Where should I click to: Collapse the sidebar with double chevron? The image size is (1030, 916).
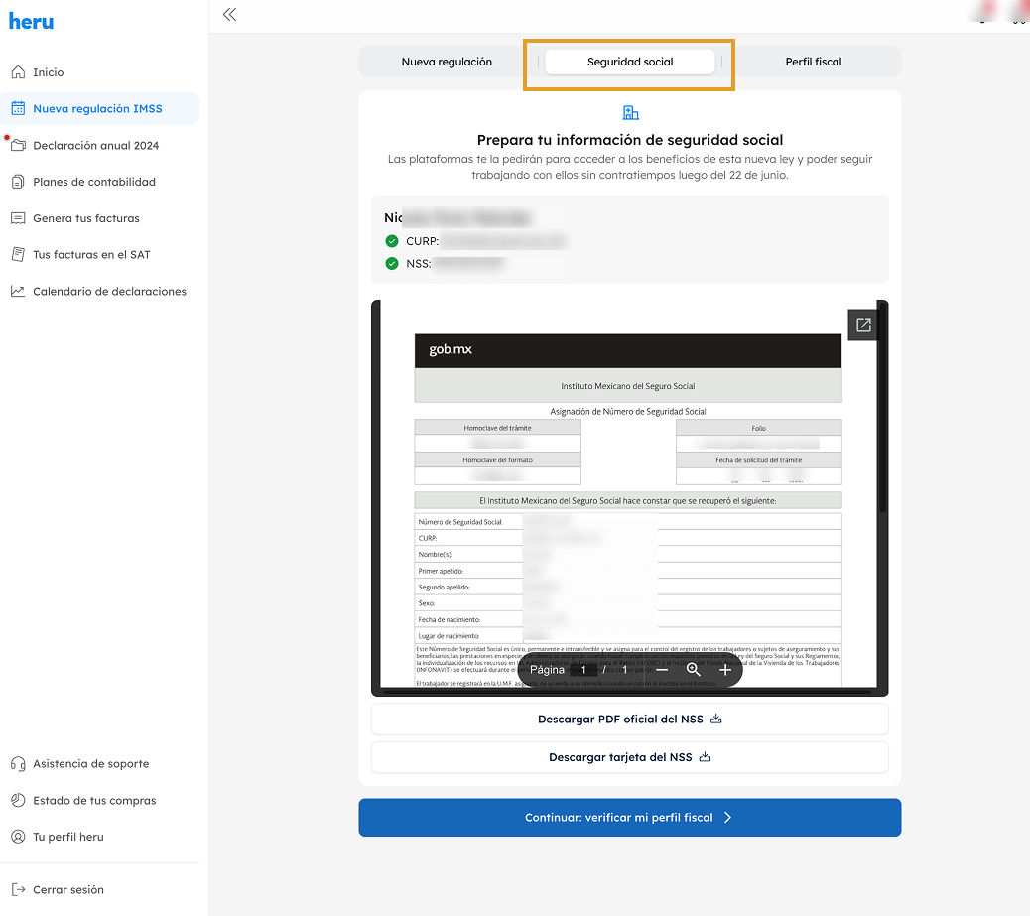(x=229, y=15)
